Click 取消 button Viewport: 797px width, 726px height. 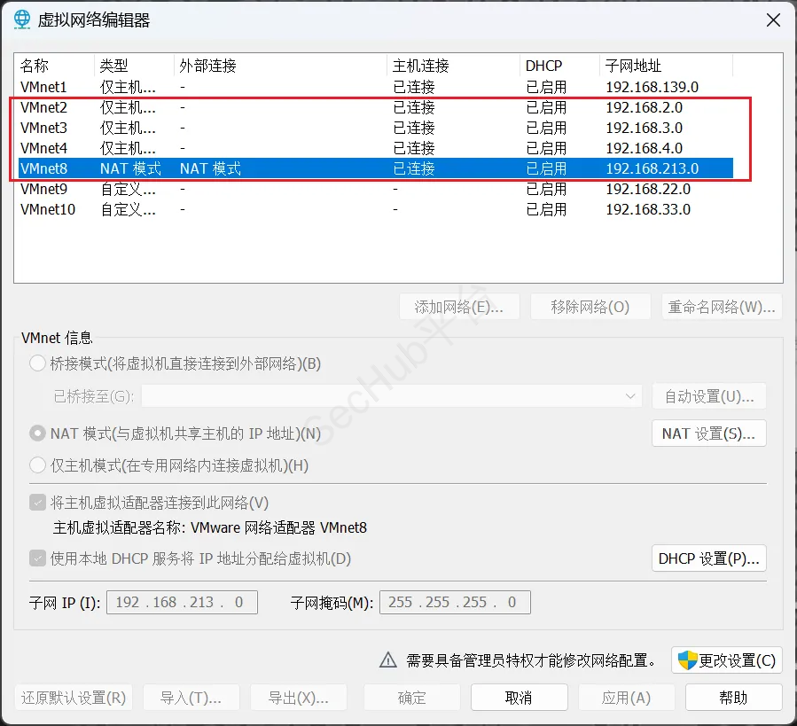point(519,698)
